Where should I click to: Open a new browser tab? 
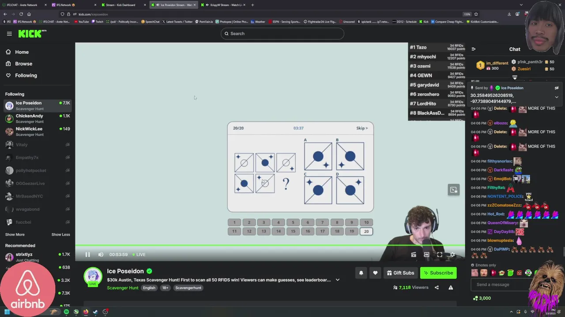[252, 5]
